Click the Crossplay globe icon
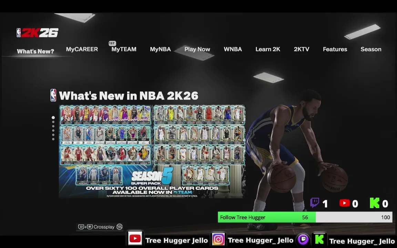397x248 pixels. point(119,227)
